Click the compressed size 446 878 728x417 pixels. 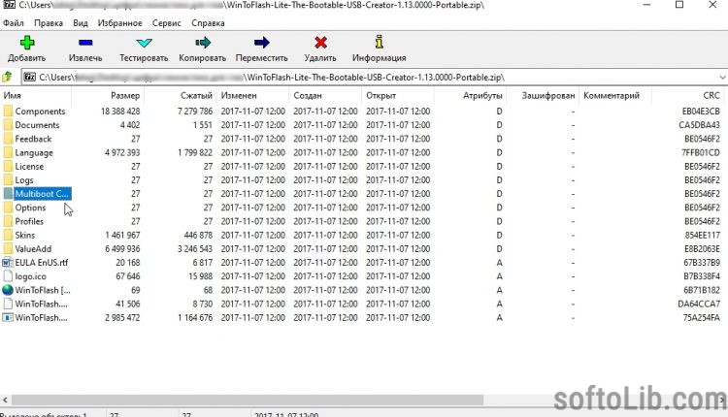click(198, 236)
